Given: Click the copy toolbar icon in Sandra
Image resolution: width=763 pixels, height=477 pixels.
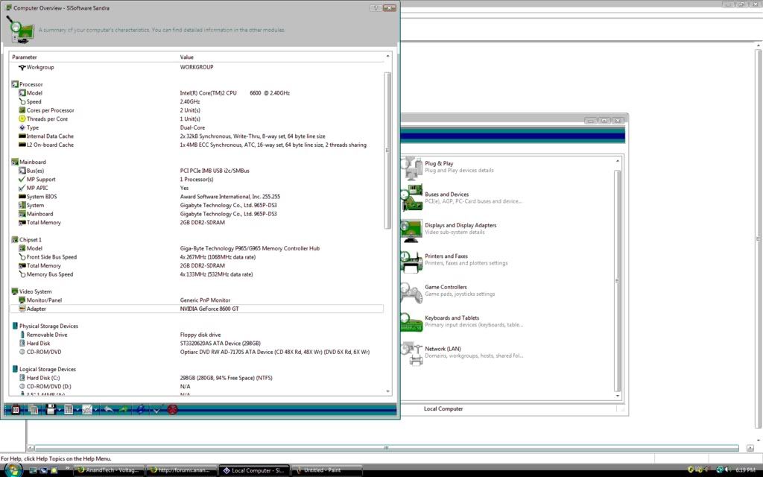Looking at the screenshot, I should point(33,410).
